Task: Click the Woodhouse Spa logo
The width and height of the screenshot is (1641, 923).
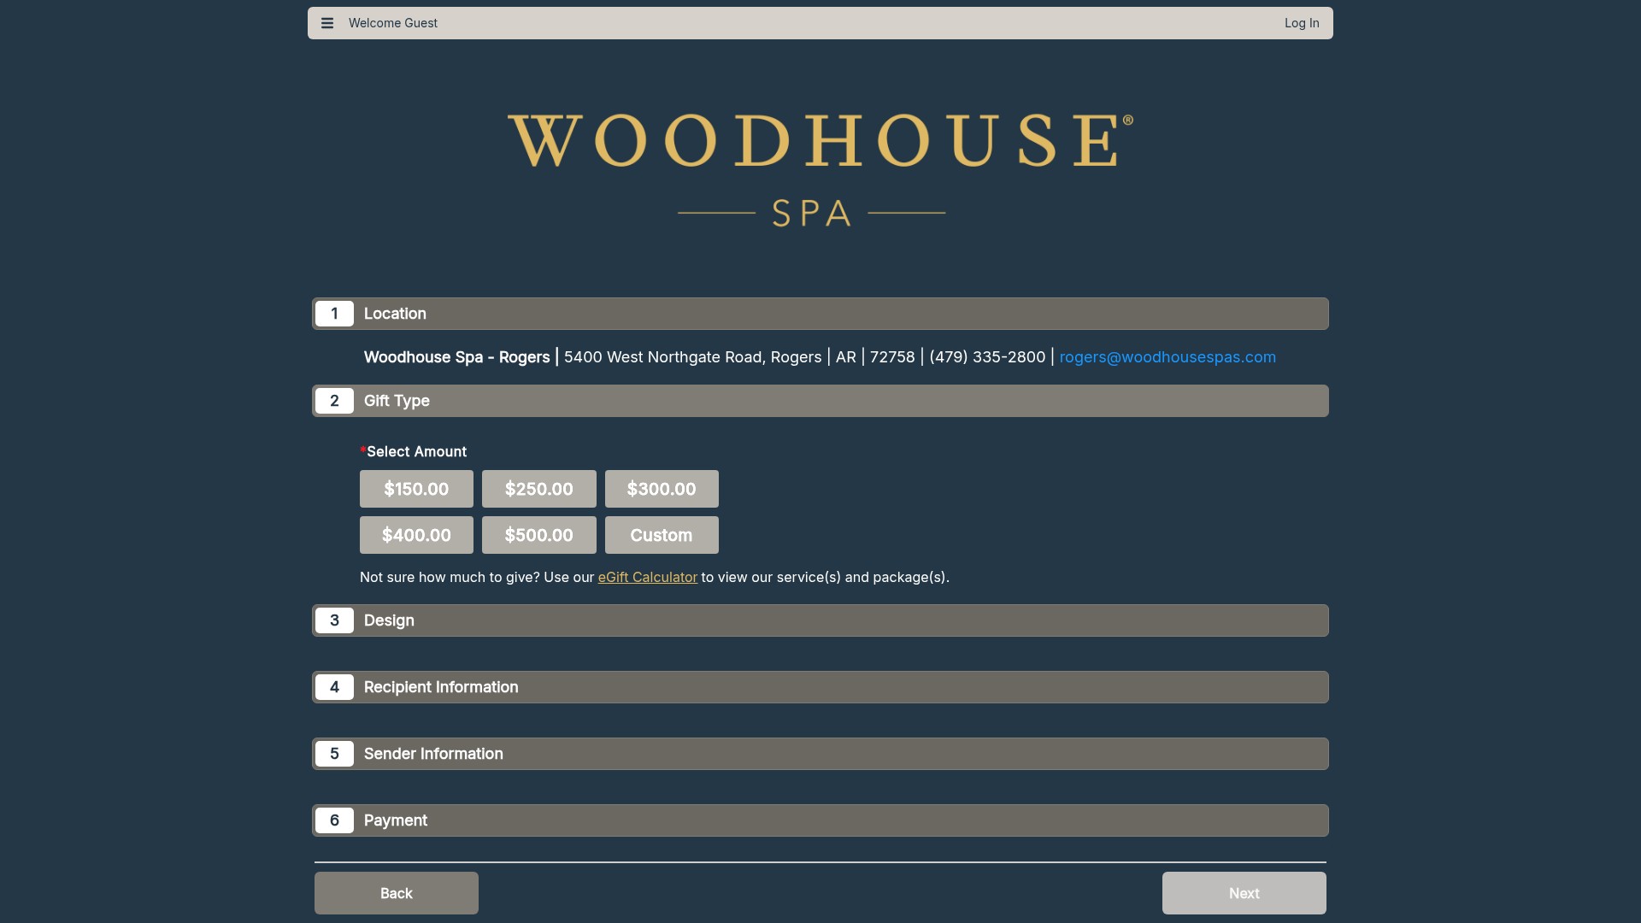Action: 820,170
